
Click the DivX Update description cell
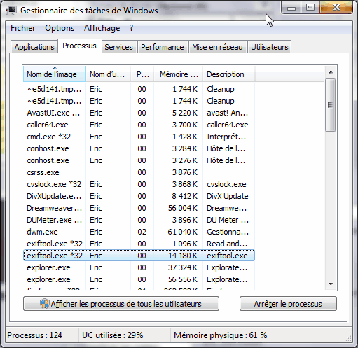(228, 196)
